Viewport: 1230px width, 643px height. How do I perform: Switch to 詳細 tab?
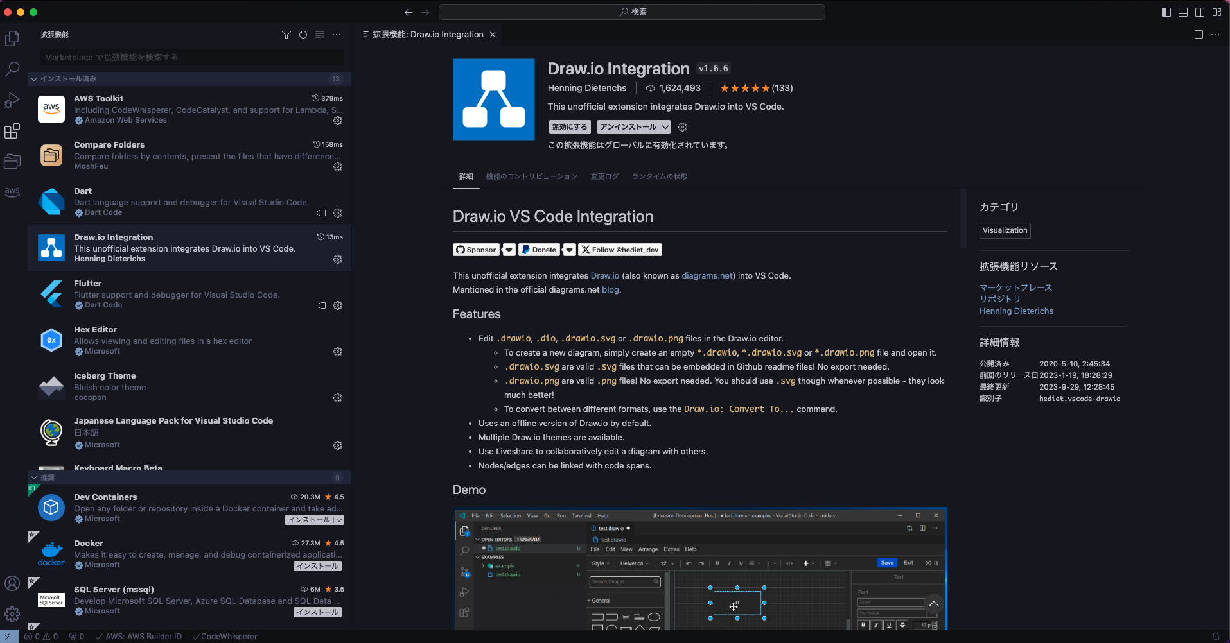466,176
